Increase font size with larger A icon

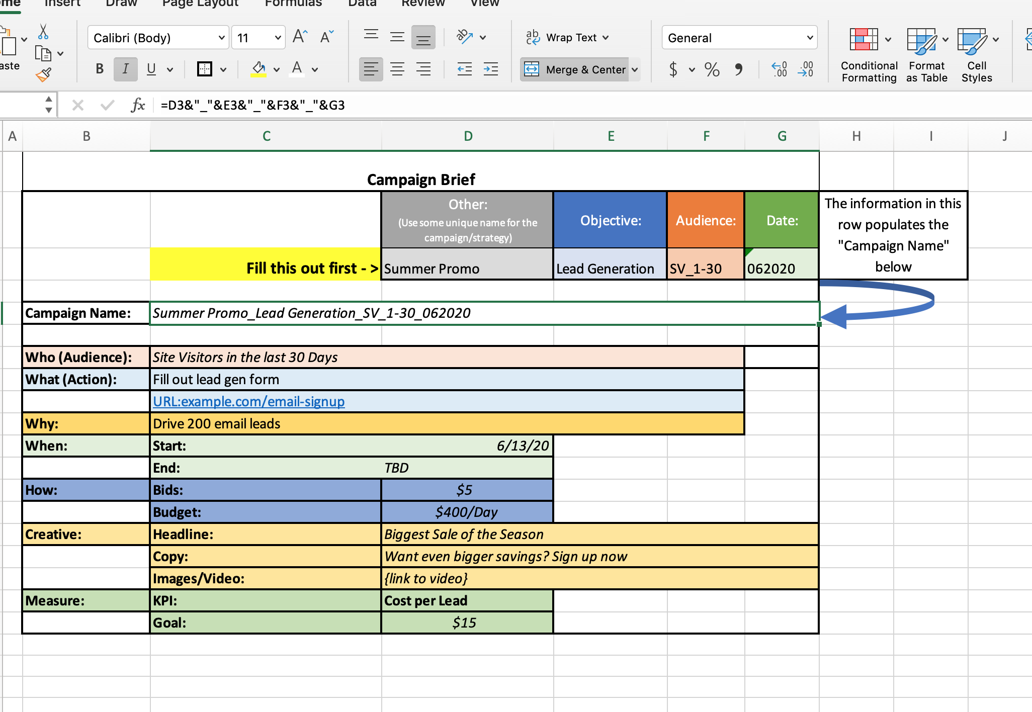pos(300,37)
